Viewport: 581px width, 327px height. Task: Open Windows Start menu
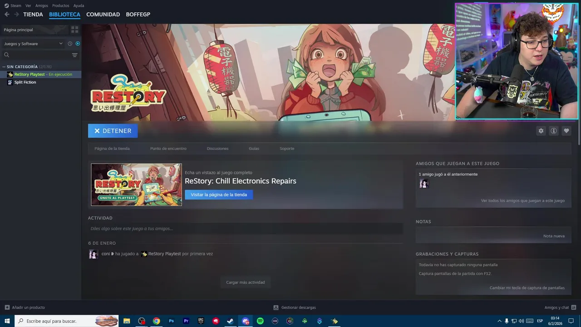[x=7, y=321]
